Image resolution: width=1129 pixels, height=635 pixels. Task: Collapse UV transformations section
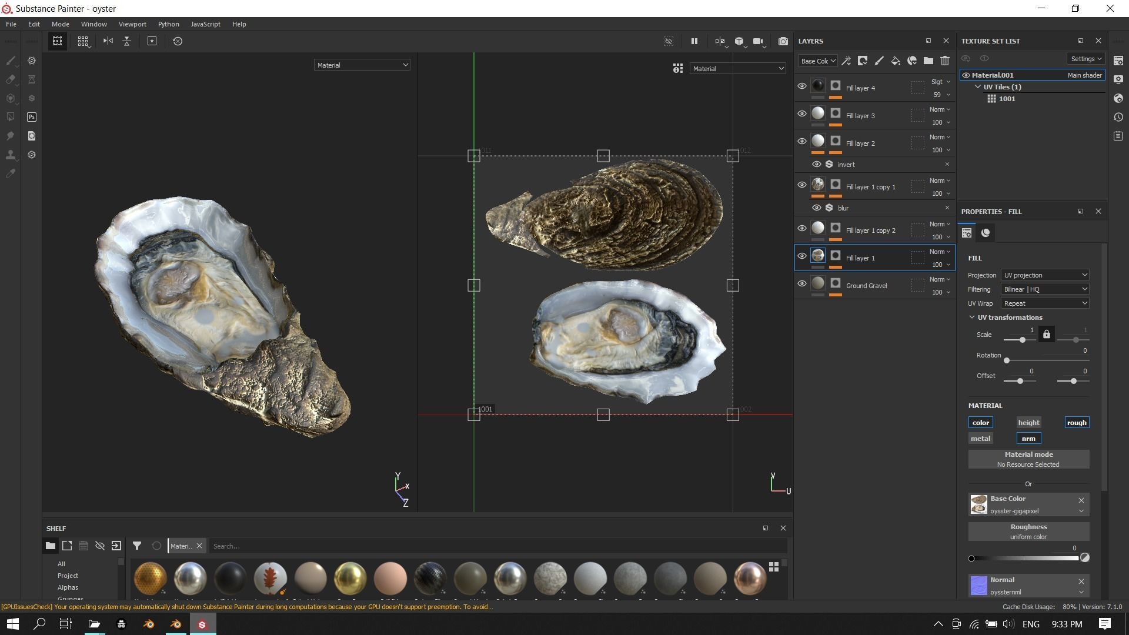[972, 317]
